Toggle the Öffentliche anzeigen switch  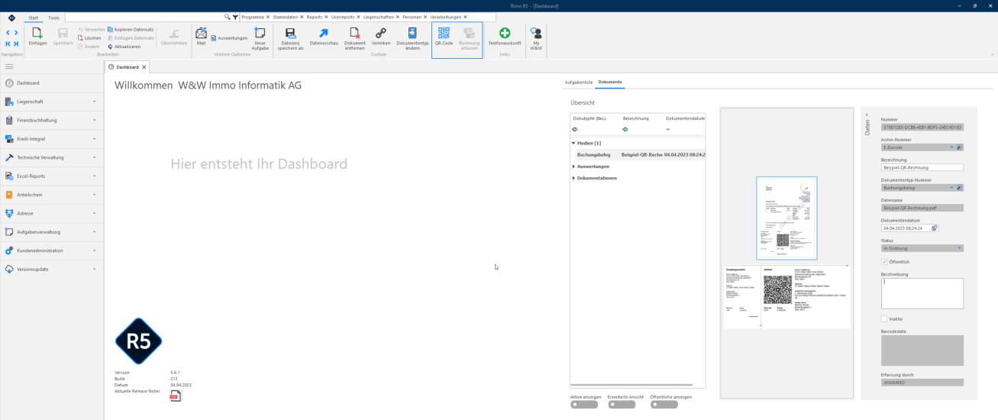tap(664, 405)
